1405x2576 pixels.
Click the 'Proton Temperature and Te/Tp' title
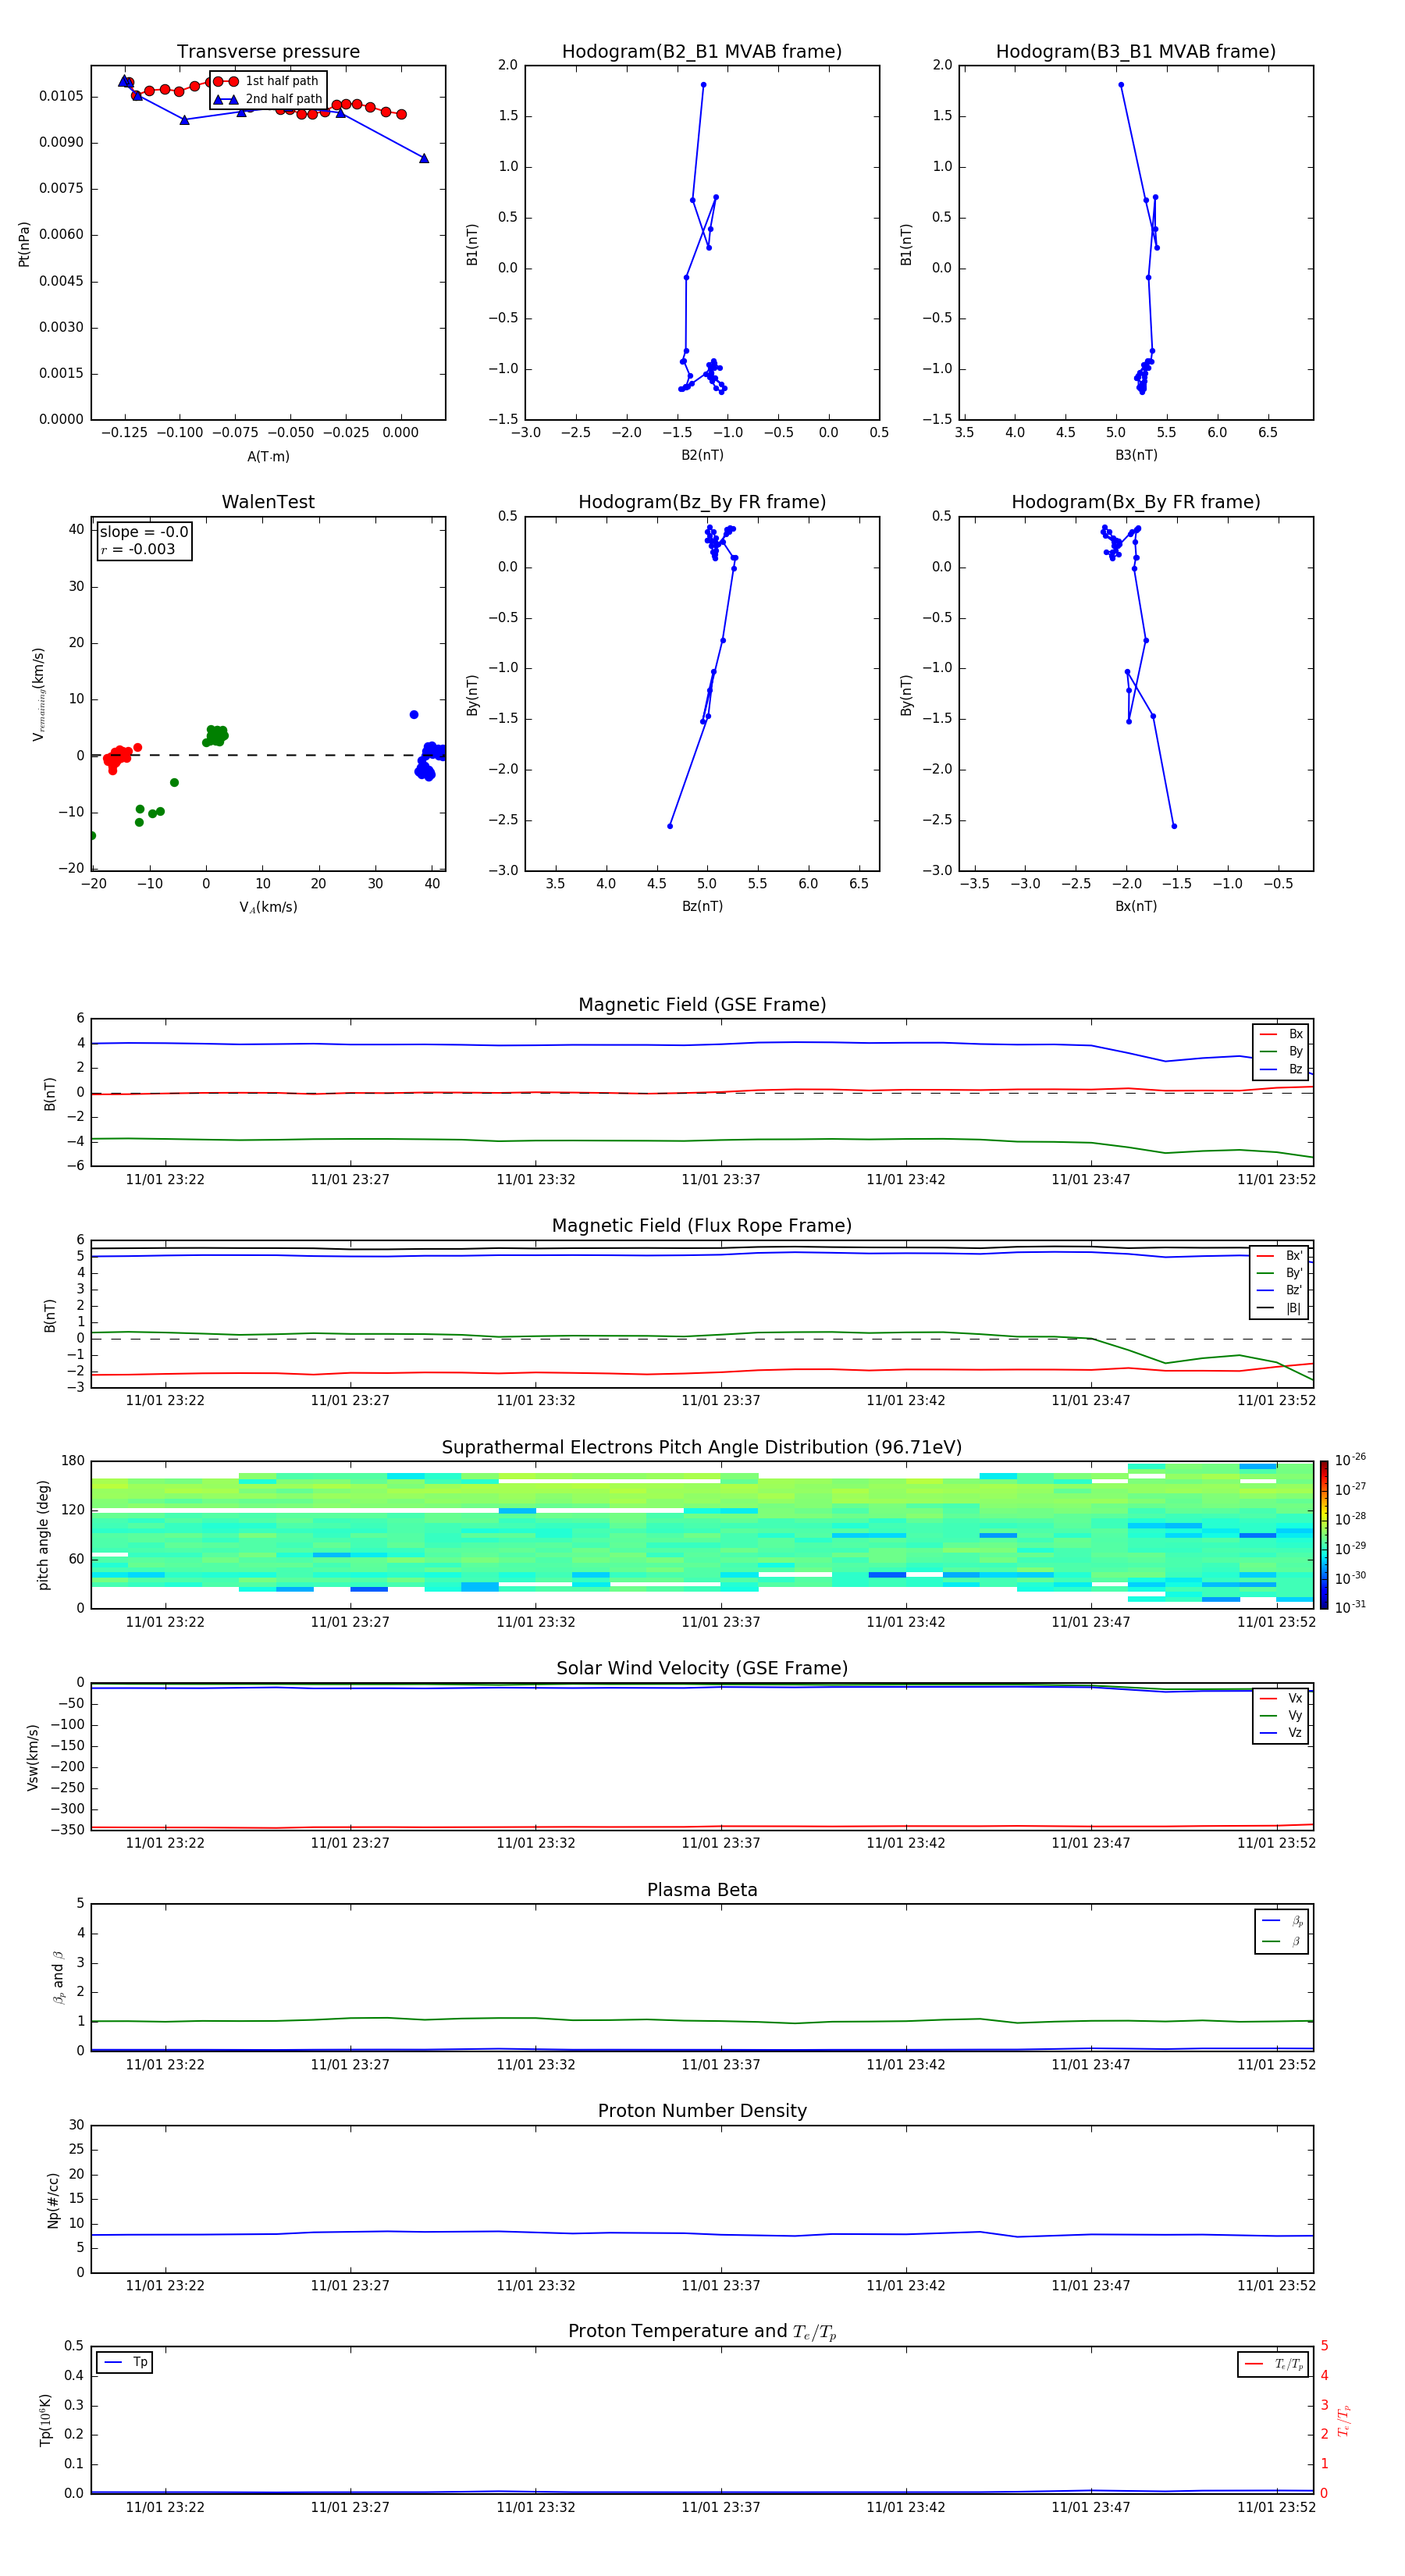[x=702, y=2332]
